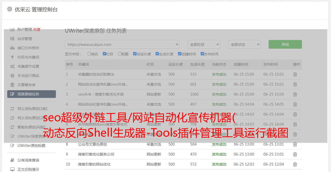331x172 pixels.
Task: Click keyword seo兵书：搜索引擎优化手册
Action: click(x=101, y=94)
